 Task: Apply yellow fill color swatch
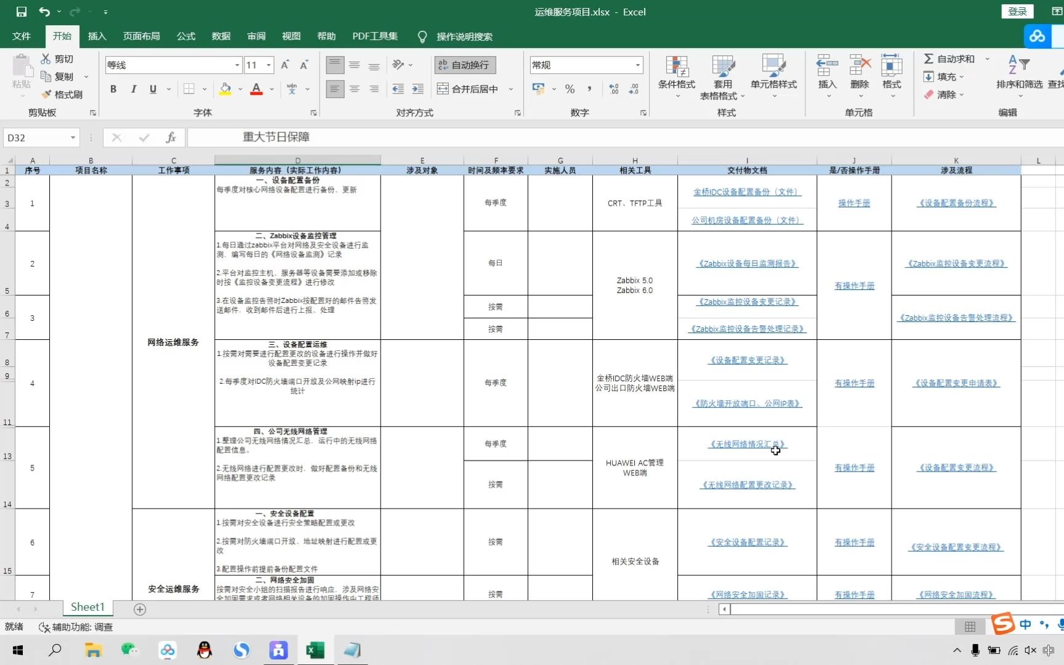pyautogui.click(x=225, y=89)
